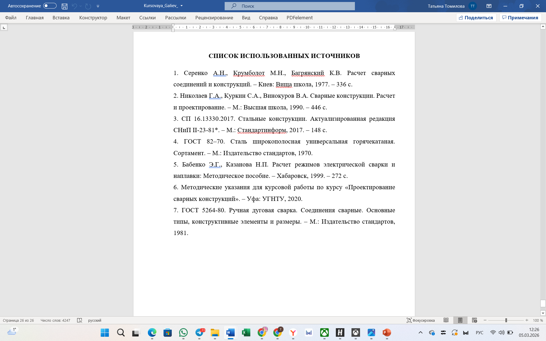
Task: Click the Undo arrow icon
Action: (x=74, y=6)
